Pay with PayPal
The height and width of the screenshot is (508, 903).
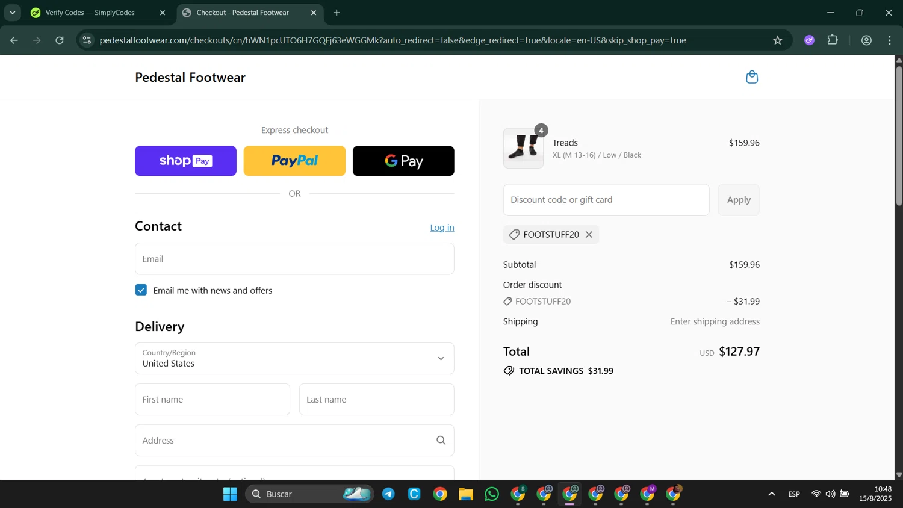(x=294, y=161)
